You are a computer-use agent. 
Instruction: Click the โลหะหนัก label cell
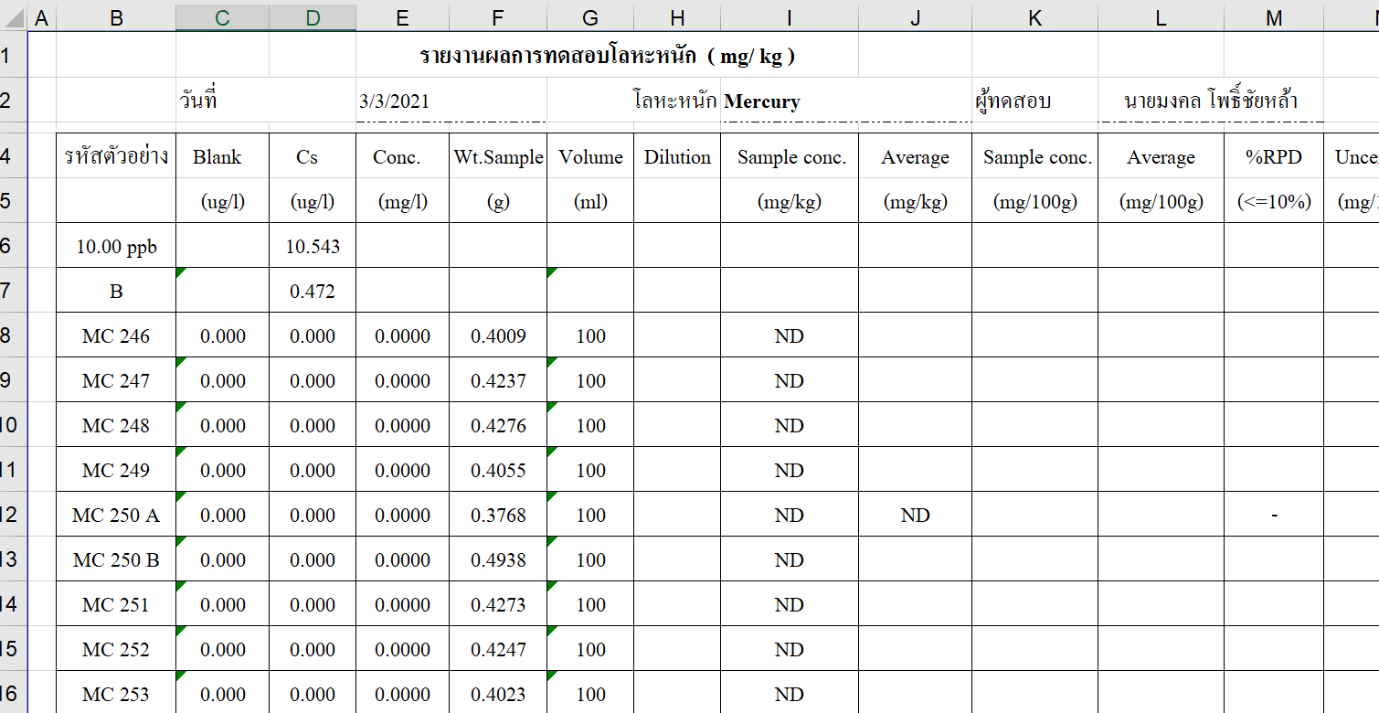(677, 101)
